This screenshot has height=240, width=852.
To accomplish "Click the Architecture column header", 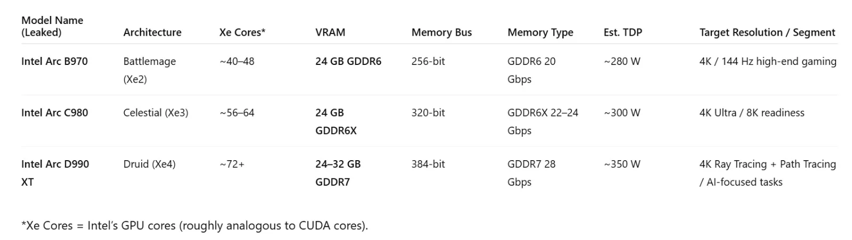I will [152, 32].
